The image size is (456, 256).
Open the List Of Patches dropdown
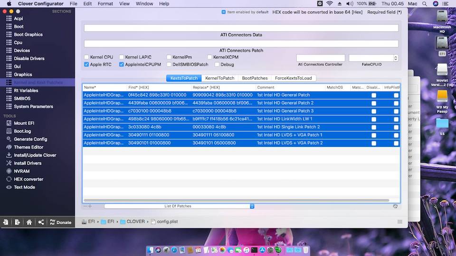179,206
